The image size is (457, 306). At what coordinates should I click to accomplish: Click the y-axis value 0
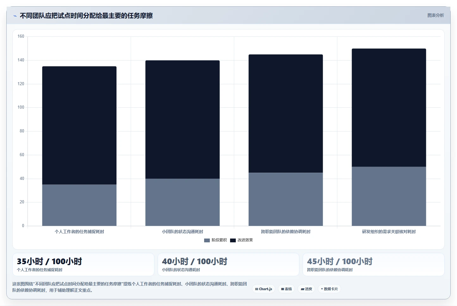tap(23, 226)
